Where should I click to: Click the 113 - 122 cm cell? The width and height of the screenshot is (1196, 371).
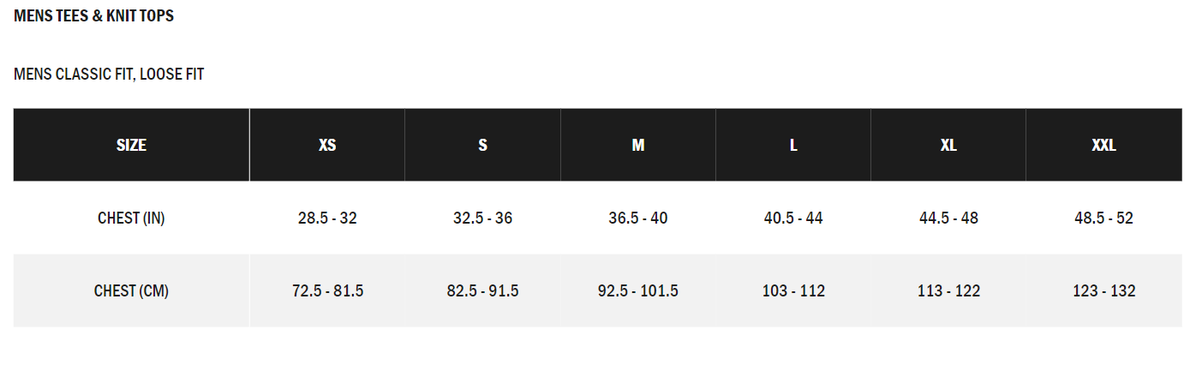tap(948, 290)
